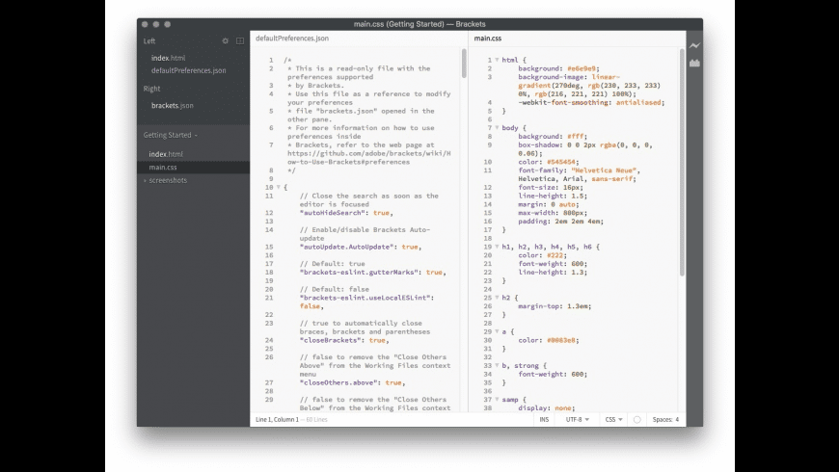This screenshot has width=839, height=472.
Task: Click the Line 1, Column 1 status
Action: pyautogui.click(x=277, y=420)
